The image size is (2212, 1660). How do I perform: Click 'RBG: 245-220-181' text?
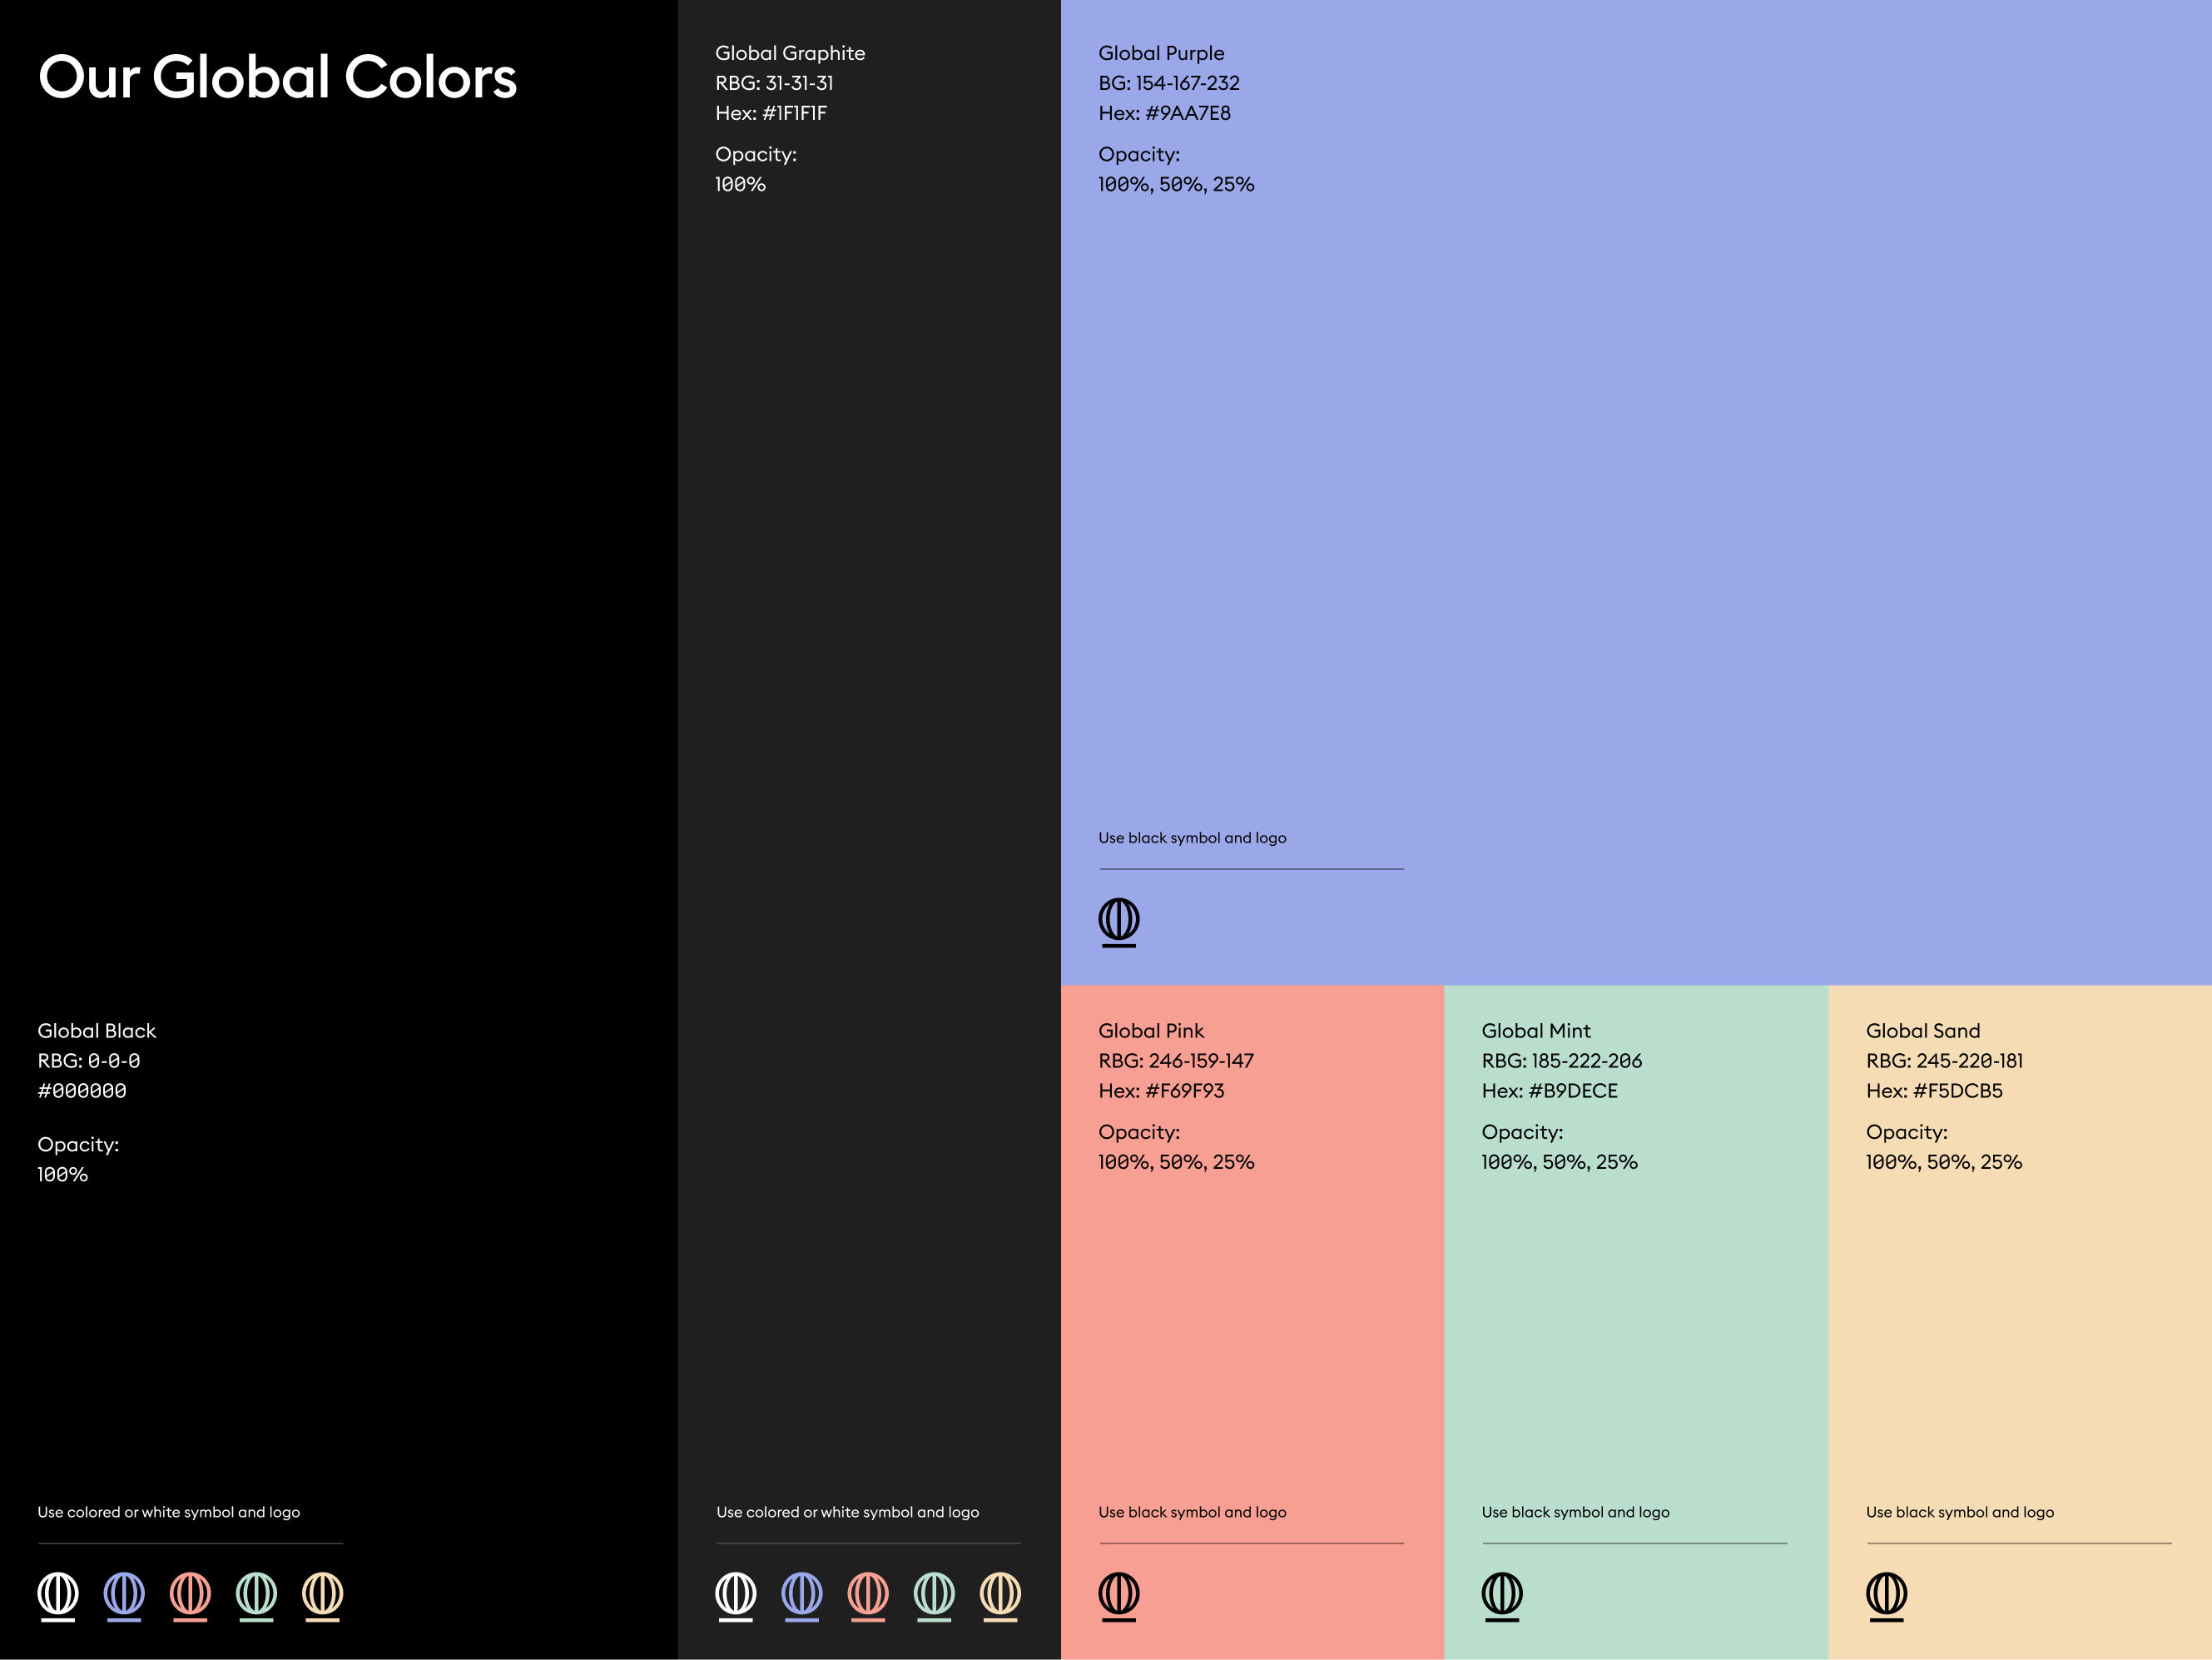1945,1061
